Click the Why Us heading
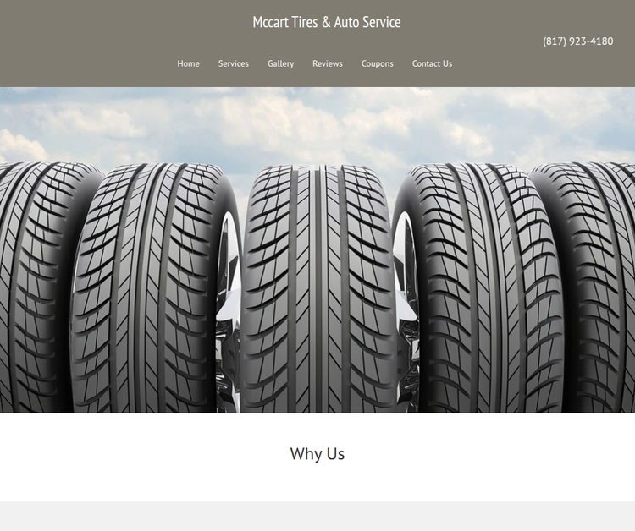The height and width of the screenshot is (531, 635). coord(317,454)
